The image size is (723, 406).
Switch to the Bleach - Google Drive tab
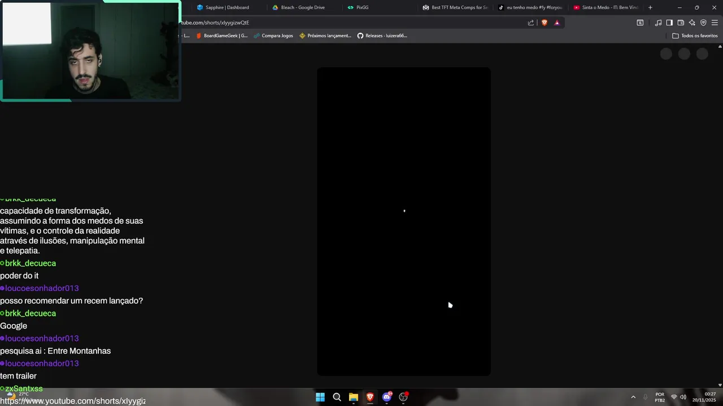tap(302, 7)
